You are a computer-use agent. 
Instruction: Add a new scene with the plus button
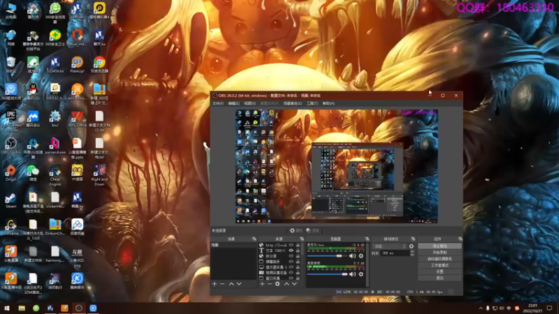tap(215, 284)
